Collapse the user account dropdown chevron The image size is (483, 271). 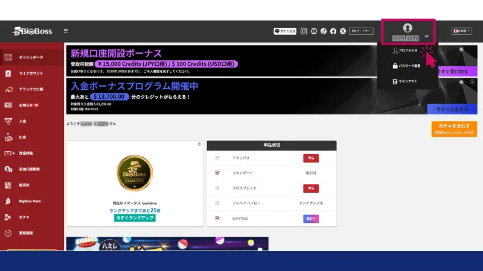426,36
